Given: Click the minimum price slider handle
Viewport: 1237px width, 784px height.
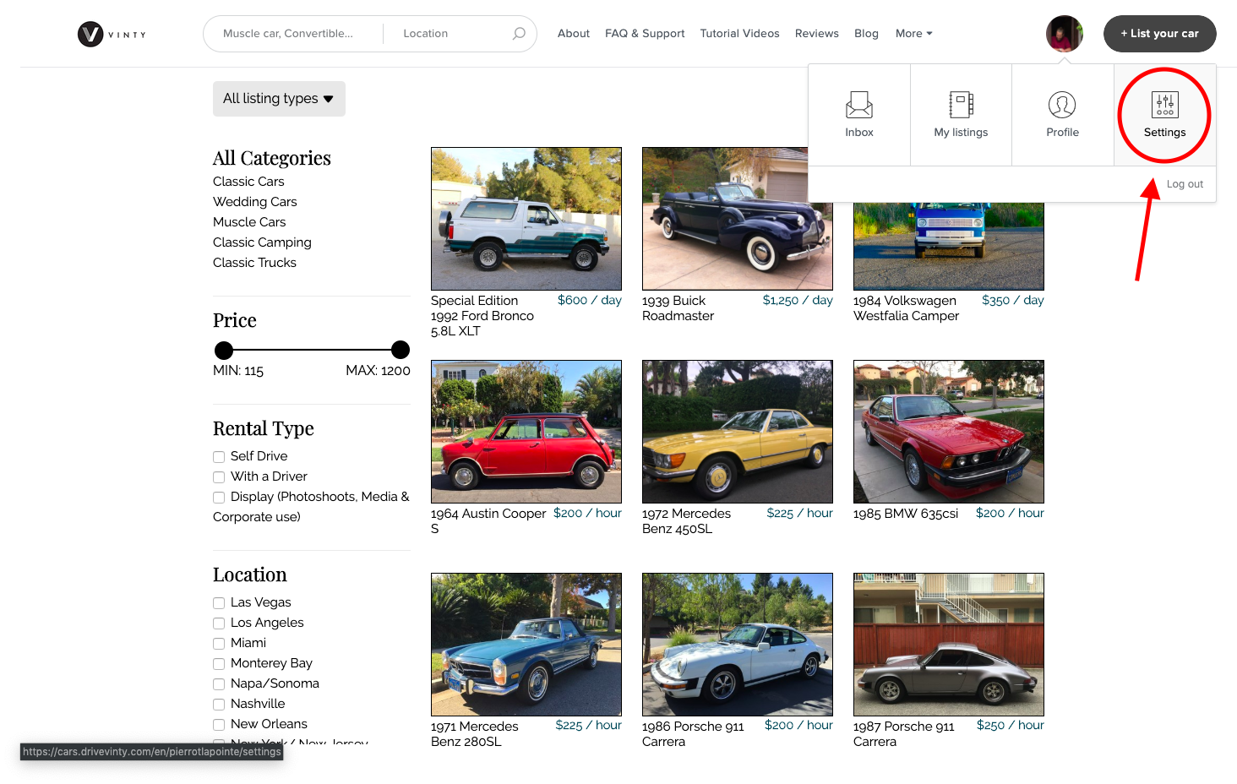Looking at the screenshot, I should coord(224,350).
